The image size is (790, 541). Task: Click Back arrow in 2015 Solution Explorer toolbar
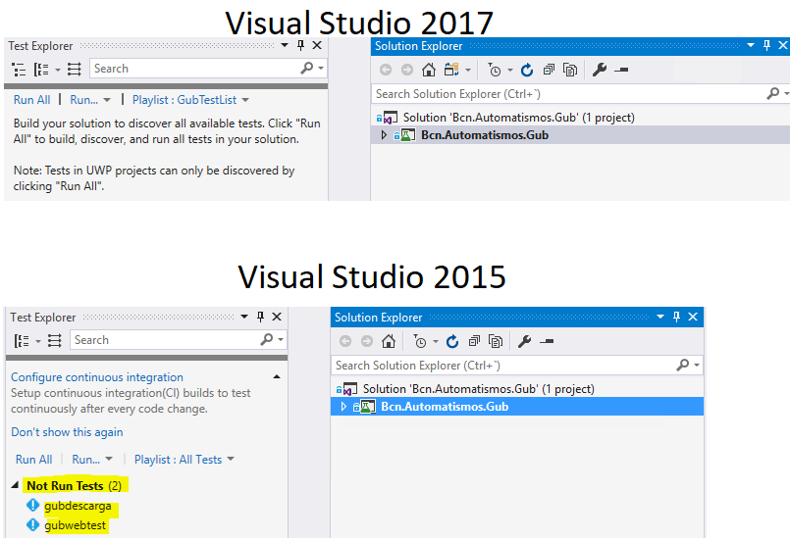(x=345, y=341)
